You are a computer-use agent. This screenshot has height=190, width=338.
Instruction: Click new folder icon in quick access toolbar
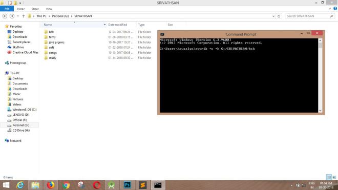[15, 3]
